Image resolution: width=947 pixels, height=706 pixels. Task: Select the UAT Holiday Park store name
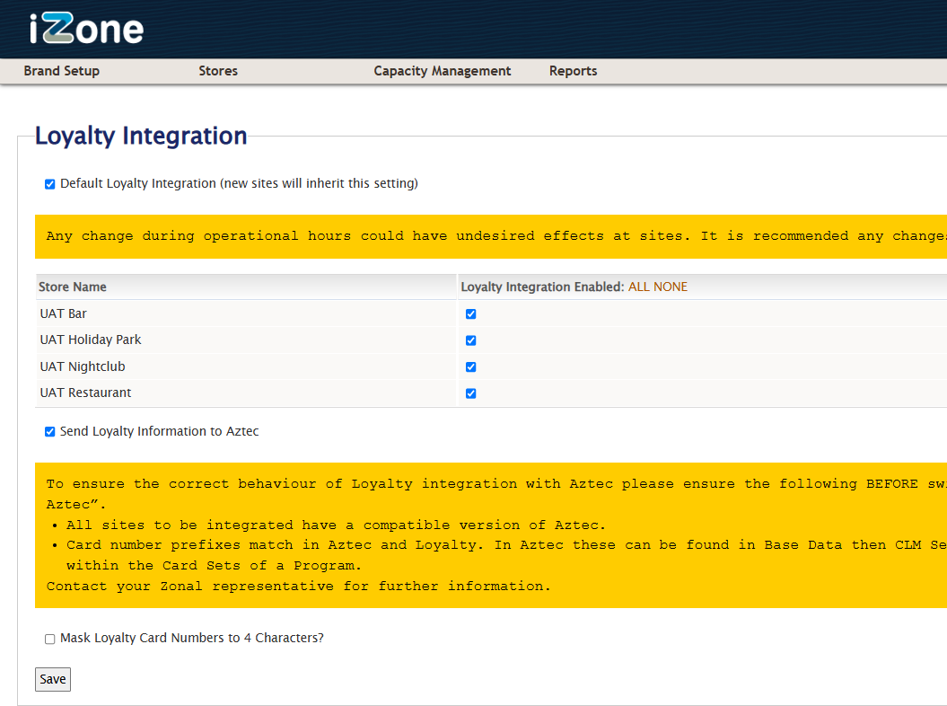coord(91,340)
